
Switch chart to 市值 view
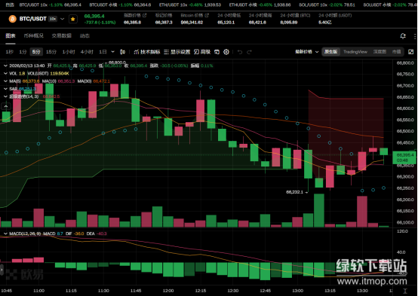pos(396,52)
